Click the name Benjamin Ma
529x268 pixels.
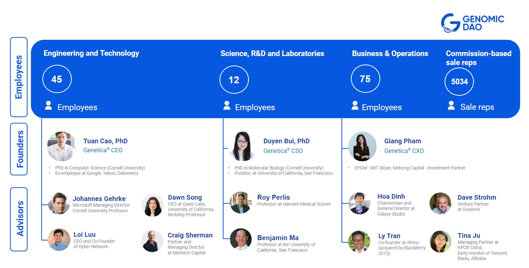pyautogui.click(x=278, y=238)
